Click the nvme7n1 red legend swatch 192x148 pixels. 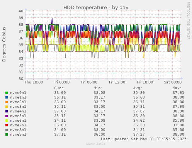pyautogui.click(x=7, y=125)
